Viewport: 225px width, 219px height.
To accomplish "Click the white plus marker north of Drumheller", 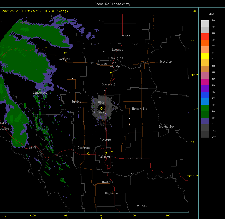I will 160,98.
